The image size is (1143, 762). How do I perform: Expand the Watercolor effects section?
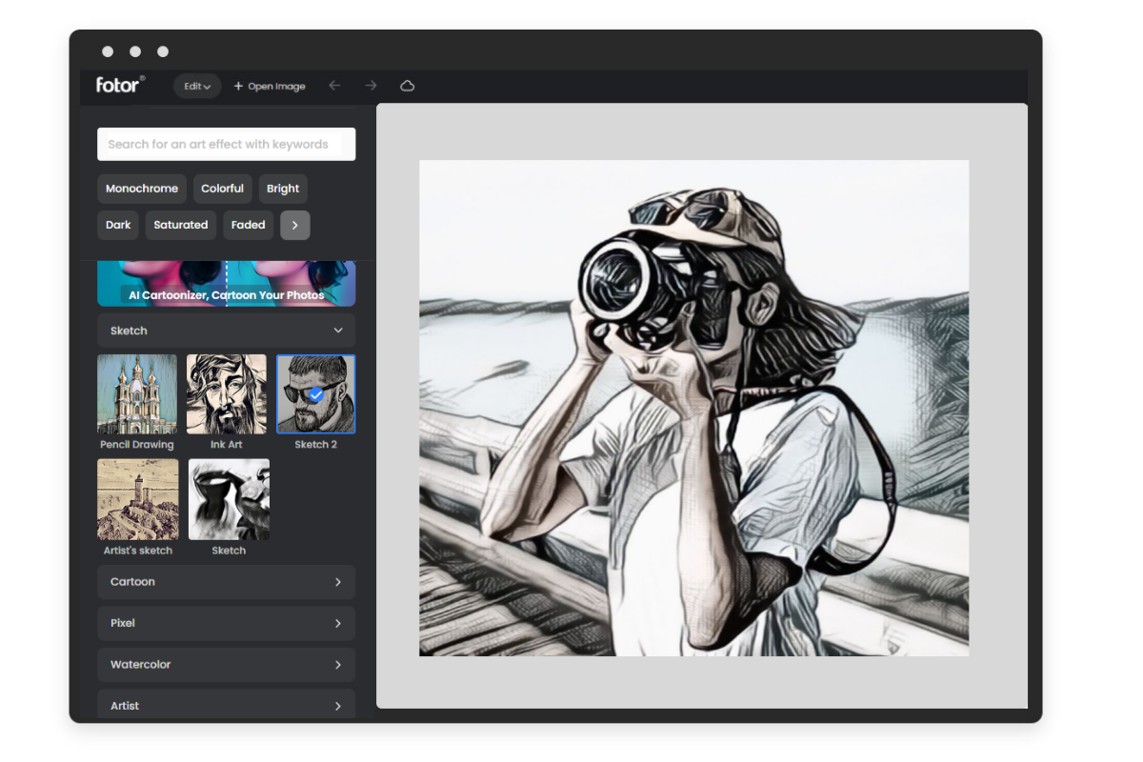click(x=226, y=664)
